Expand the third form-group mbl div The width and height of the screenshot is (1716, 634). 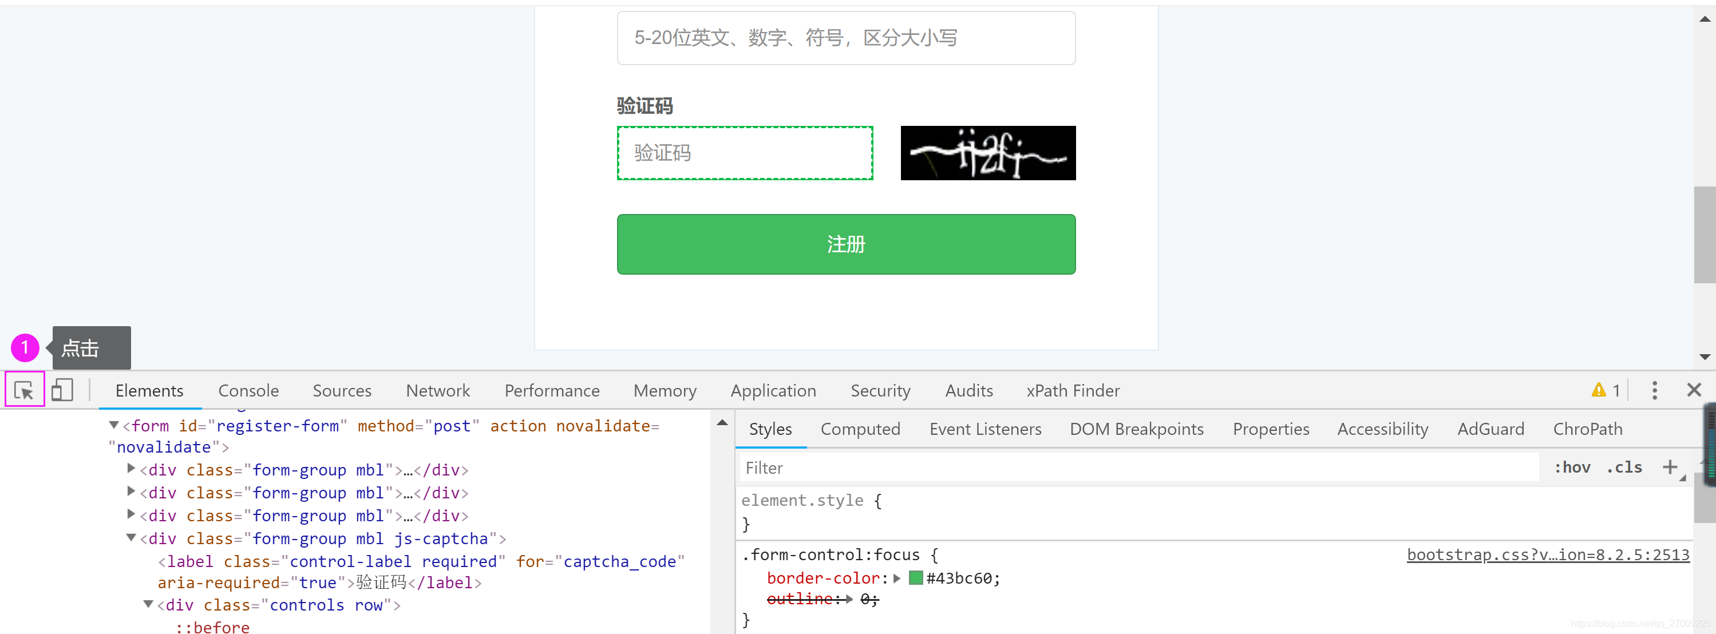click(131, 513)
